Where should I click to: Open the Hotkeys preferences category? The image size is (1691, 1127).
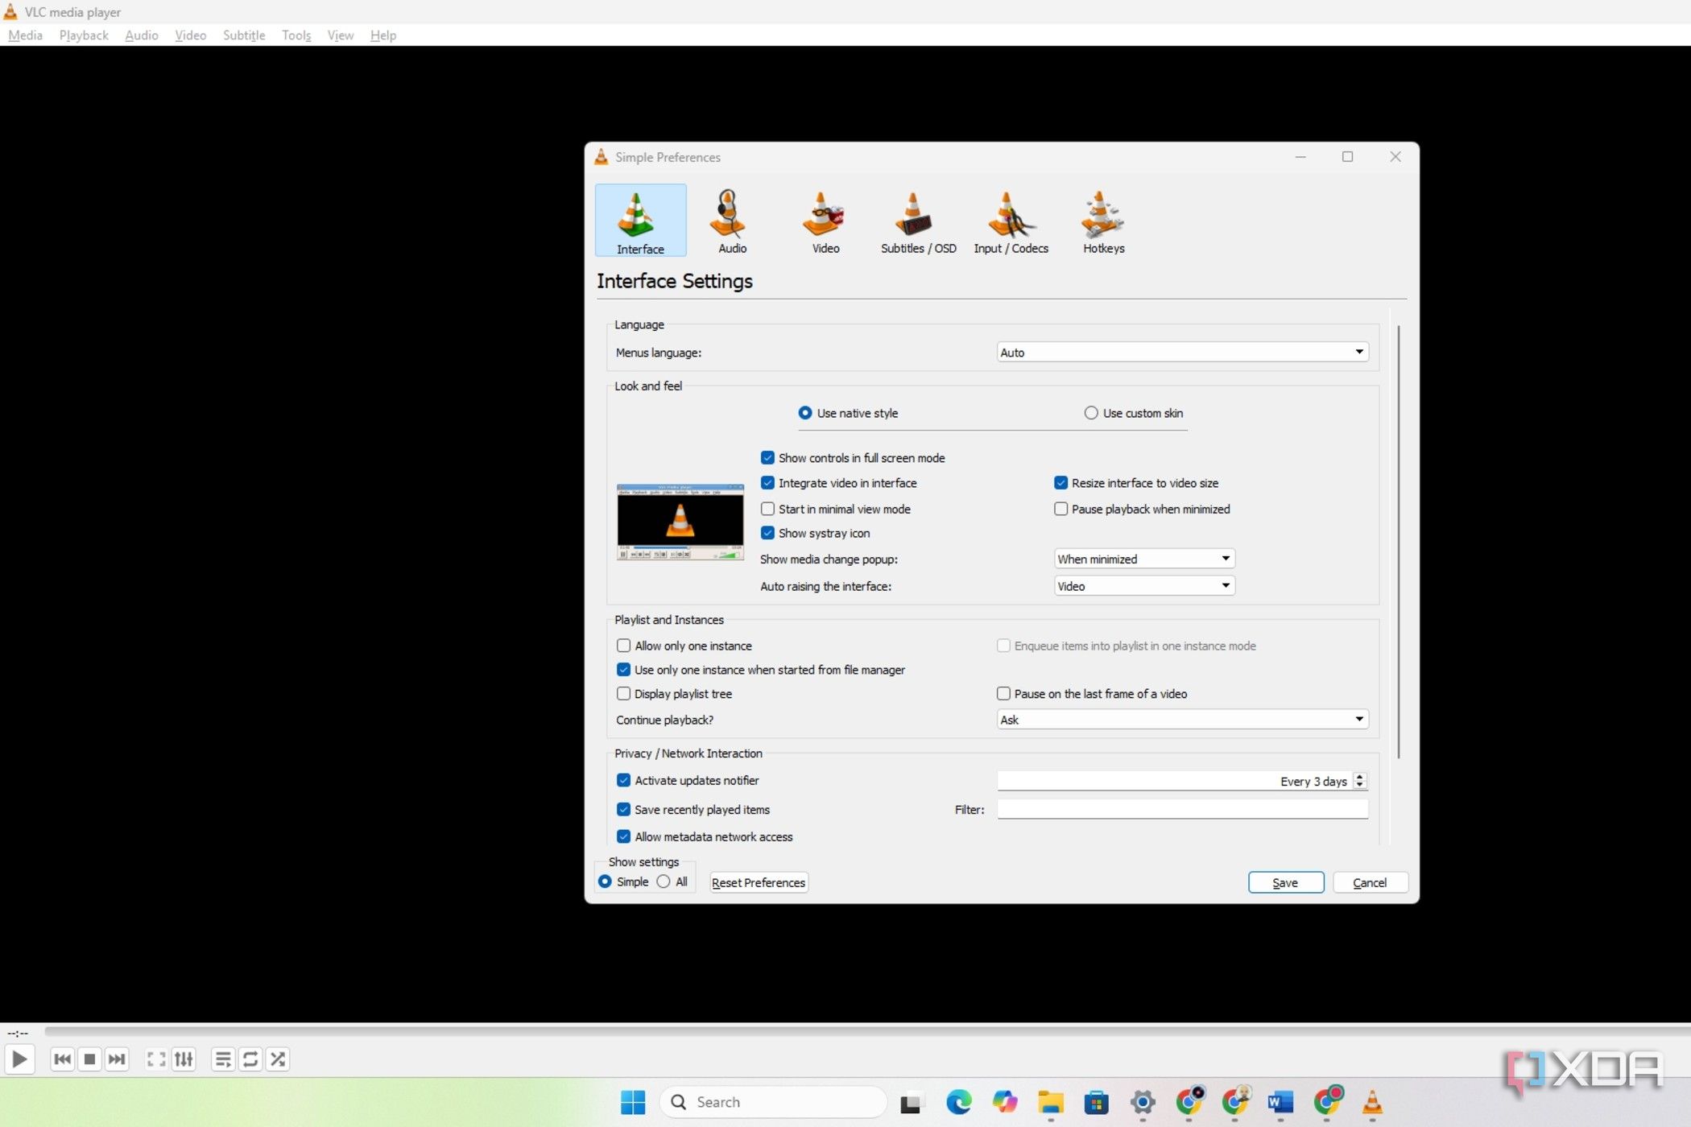coord(1103,221)
